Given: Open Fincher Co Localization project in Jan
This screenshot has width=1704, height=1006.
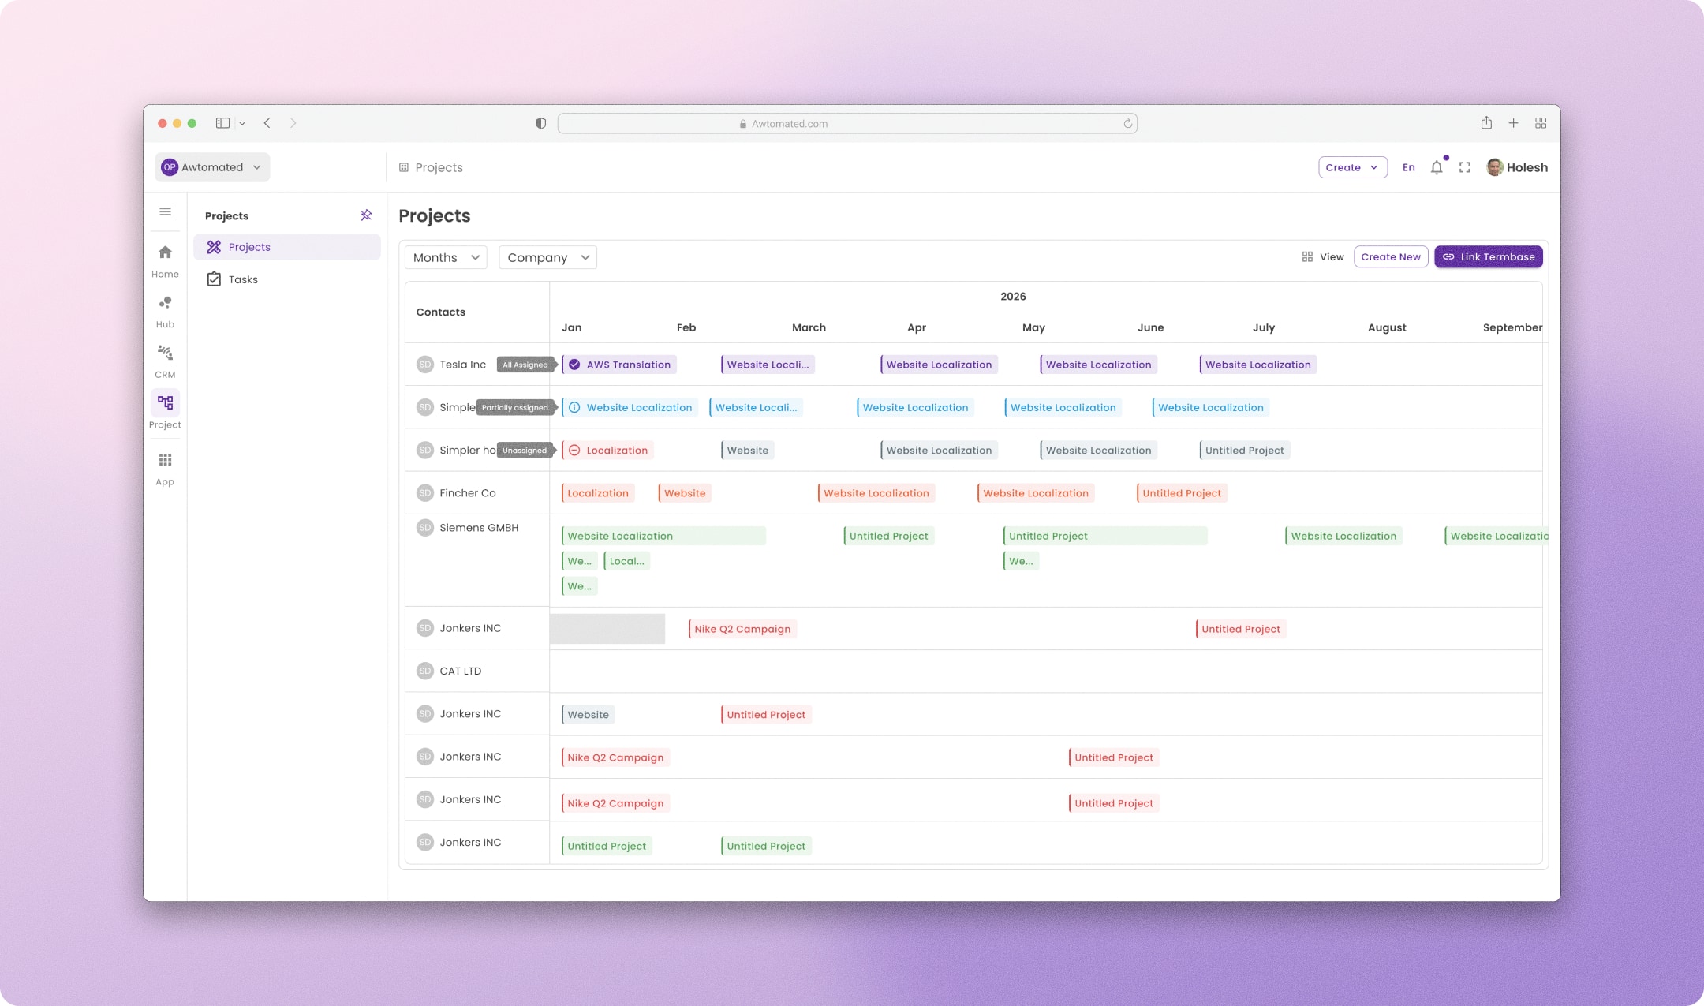Looking at the screenshot, I should point(598,493).
